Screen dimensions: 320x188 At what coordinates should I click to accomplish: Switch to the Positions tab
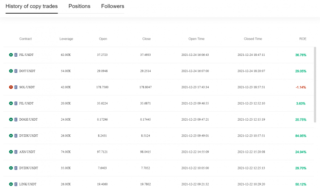click(79, 6)
